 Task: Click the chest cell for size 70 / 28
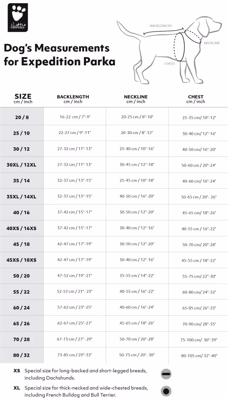pos(198,340)
